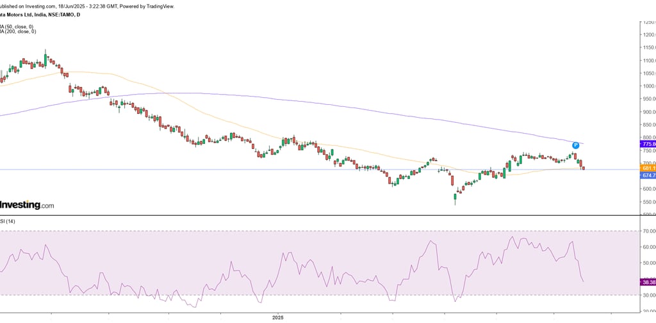The image size is (656, 323).
Task: Click the 600 price axis label
Action: click(x=650, y=189)
